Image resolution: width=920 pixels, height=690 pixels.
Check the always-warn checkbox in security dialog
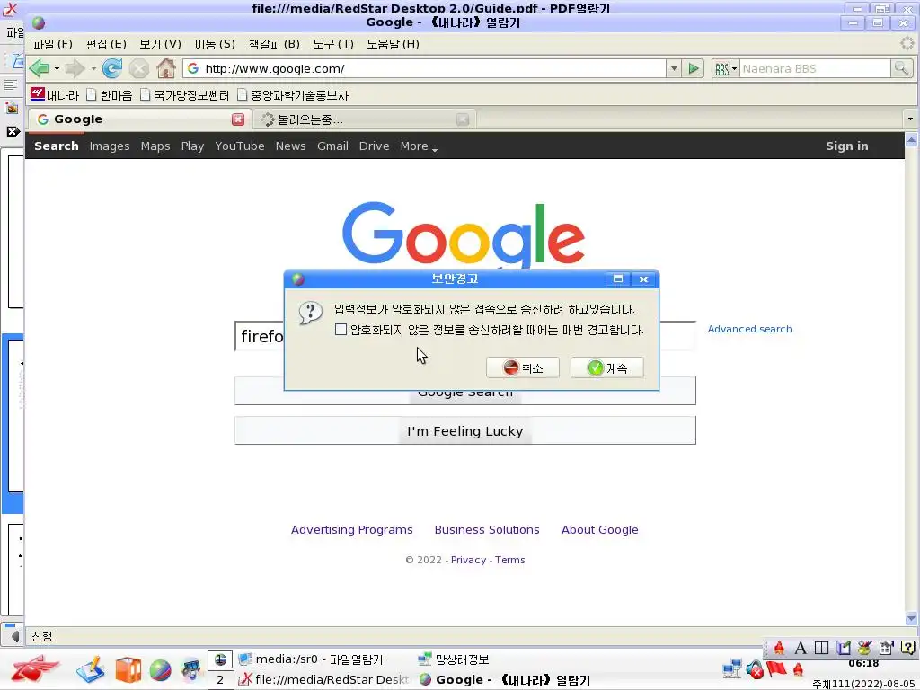(341, 329)
